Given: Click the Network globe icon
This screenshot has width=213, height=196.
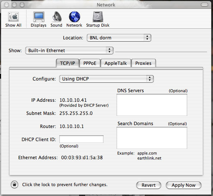Looking at the screenshot, I should pos(74,17).
